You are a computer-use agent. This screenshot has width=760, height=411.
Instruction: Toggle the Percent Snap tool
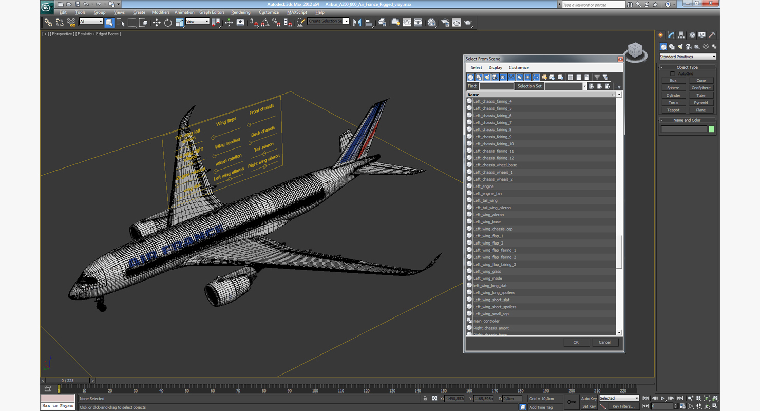[x=276, y=23]
